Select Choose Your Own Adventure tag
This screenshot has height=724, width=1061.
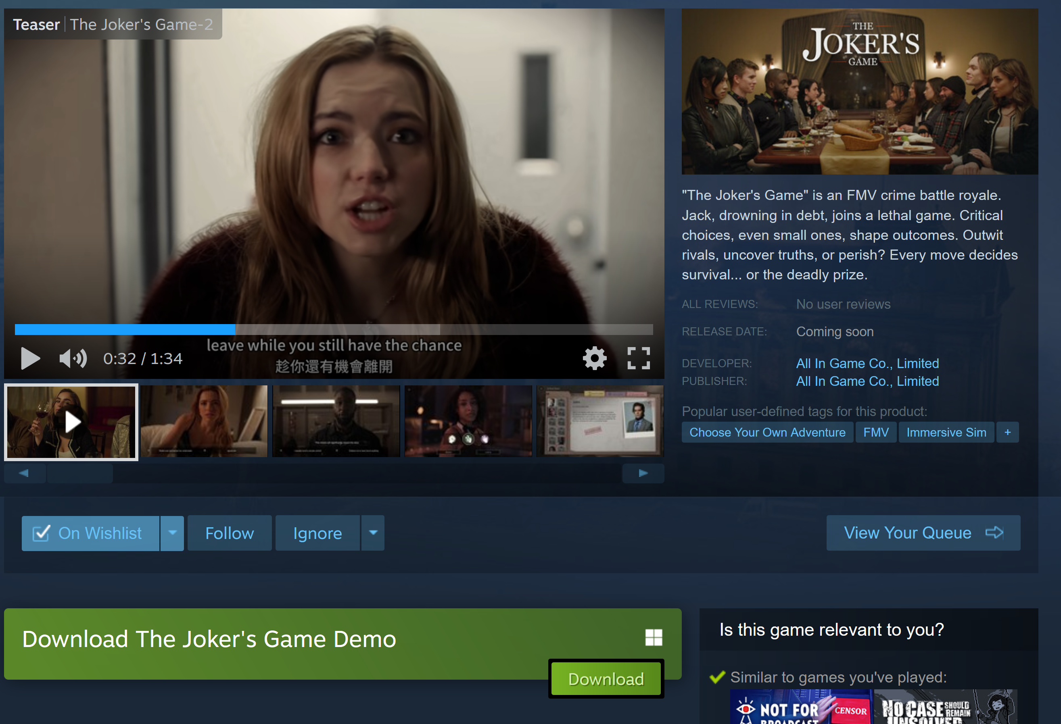767,433
